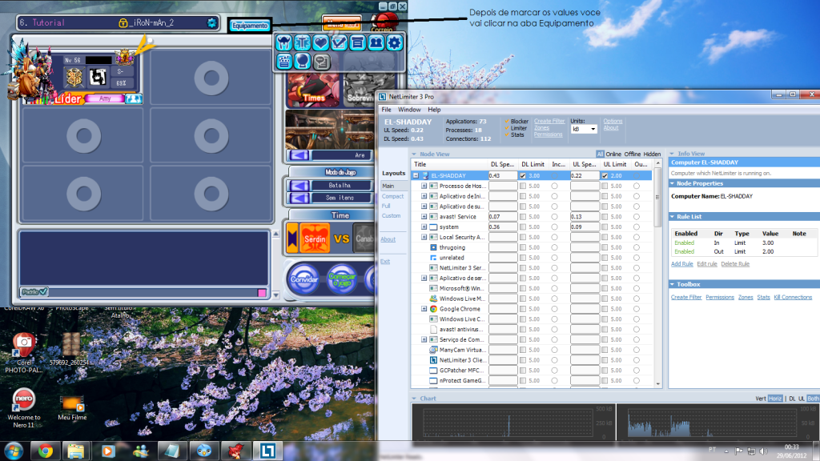Enable the Blocker checkbox in NetLimiter
Image resolution: width=820 pixels, height=461 pixels.
[506, 122]
